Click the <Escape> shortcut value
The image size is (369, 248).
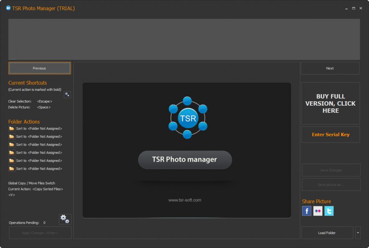point(44,101)
